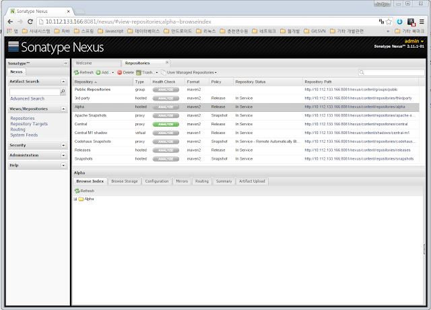Open the Alpha repository path URL
This screenshot has width=431, height=310.
pos(355,106)
